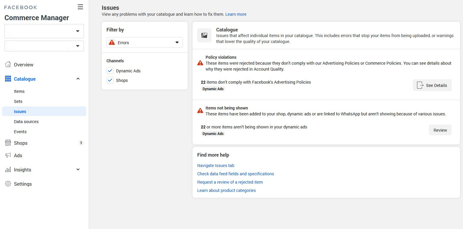Viewport: 463px width, 229px height.
Task: Click the Settings gear icon
Action: (x=8, y=184)
